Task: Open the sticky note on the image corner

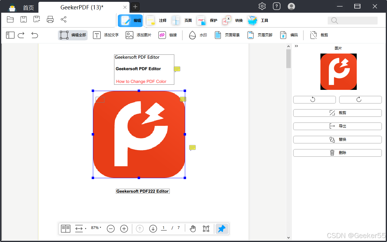Action: point(183,100)
